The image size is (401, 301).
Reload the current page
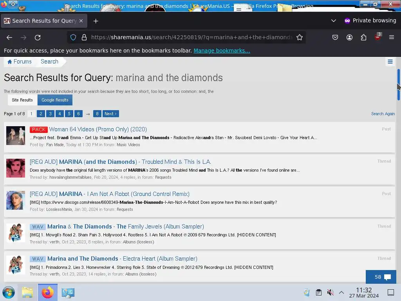[38, 37]
